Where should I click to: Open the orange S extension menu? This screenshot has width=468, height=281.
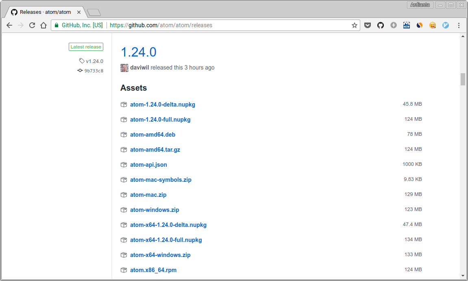[420, 25]
